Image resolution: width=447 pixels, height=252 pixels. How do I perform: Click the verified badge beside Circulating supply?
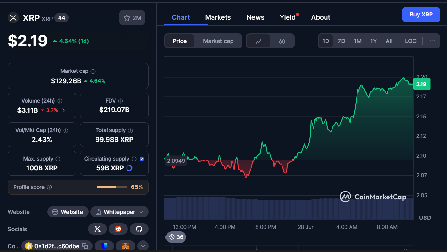point(142,159)
